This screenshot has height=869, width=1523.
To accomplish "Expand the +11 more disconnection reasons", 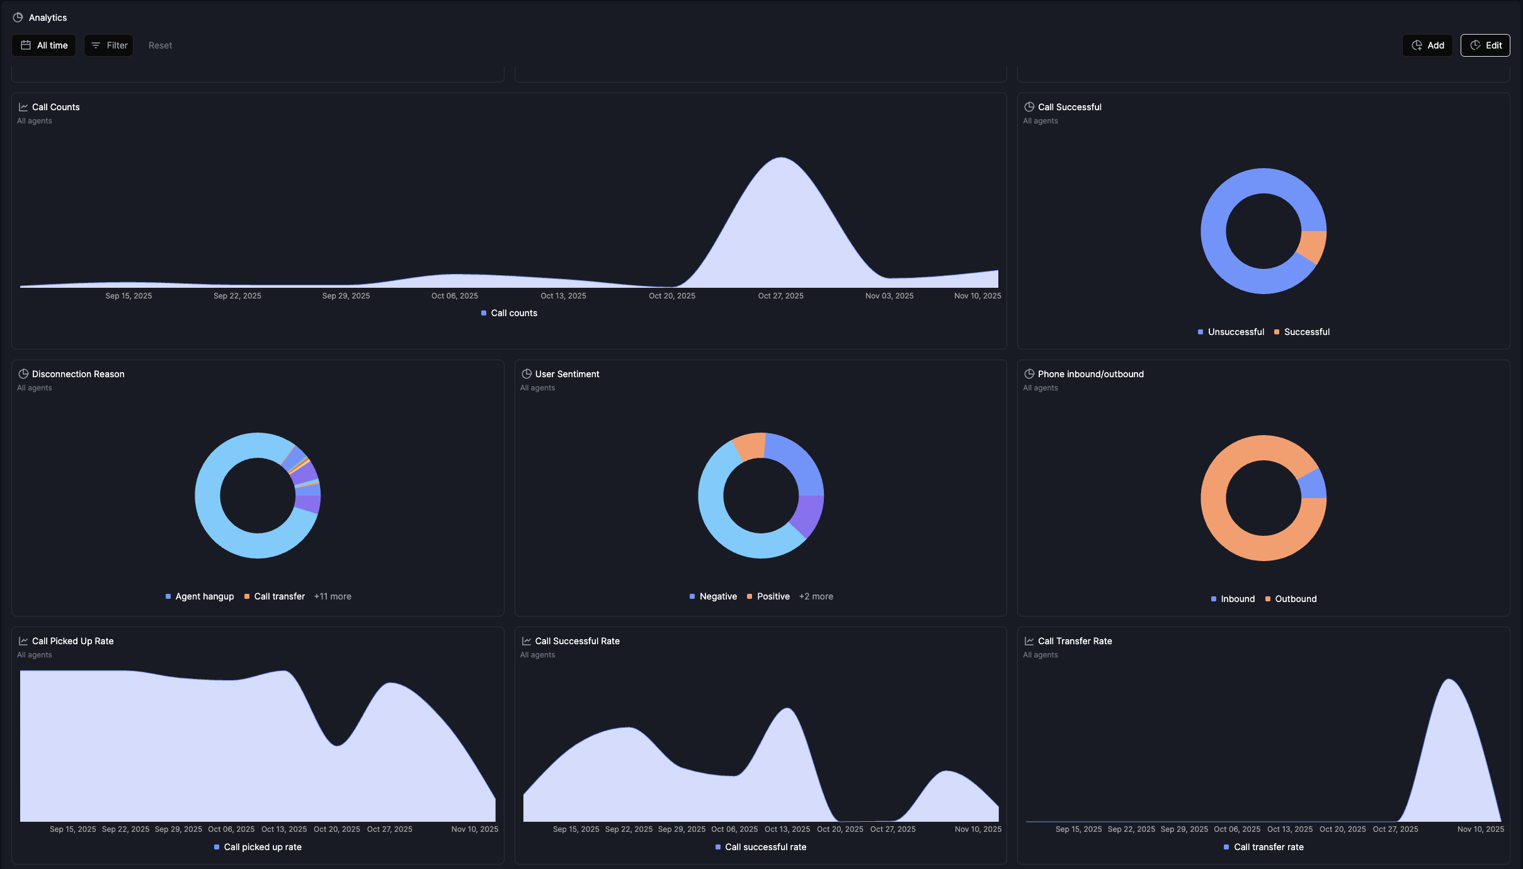I will pyautogui.click(x=333, y=596).
